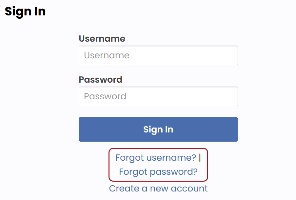The width and height of the screenshot is (296, 200).
Task: Follow the Create a new account link
Action: point(158,189)
